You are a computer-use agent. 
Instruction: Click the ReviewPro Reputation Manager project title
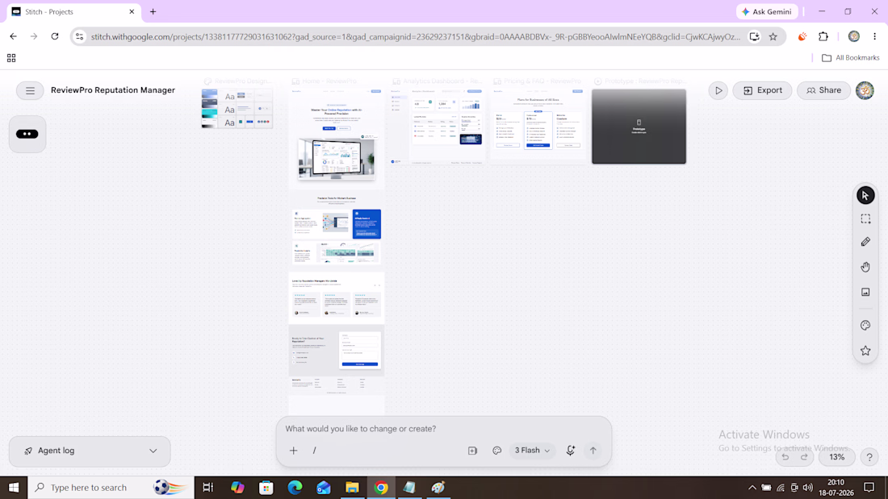(x=113, y=90)
